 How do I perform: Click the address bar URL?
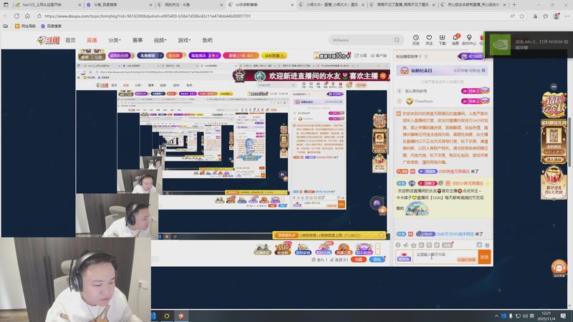pyautogui.click(x=148, y=16)
